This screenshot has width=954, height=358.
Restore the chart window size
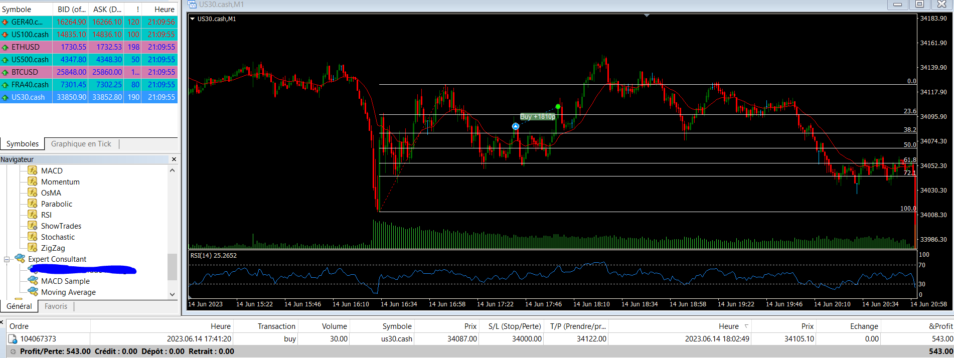point(920,5)
